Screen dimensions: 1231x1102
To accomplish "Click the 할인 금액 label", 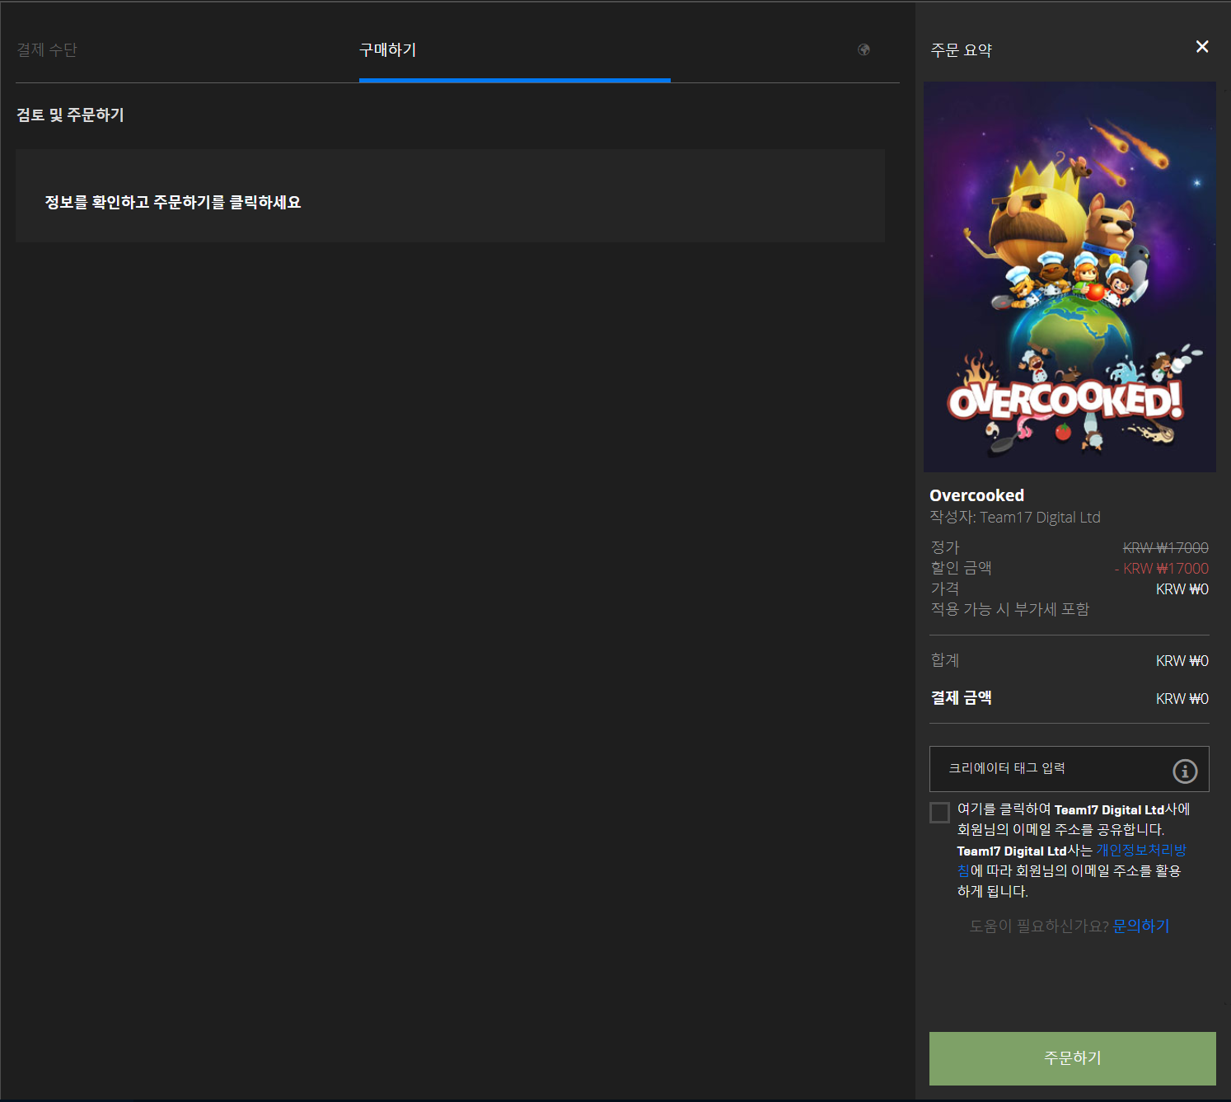I will click(x=961, y=568).
